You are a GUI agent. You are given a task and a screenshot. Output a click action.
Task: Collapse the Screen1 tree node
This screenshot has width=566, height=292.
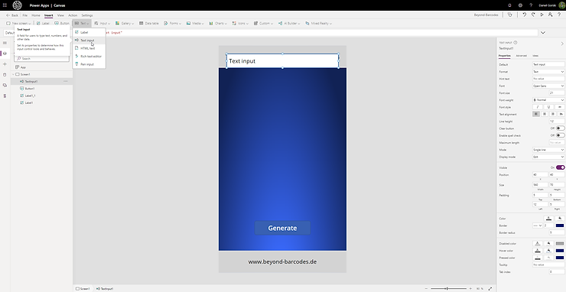coord(13,74)
